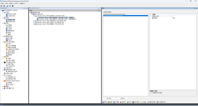
Task: Expand Hanwha Vision PNO-A9081RLP device
Action: point(34,21)
